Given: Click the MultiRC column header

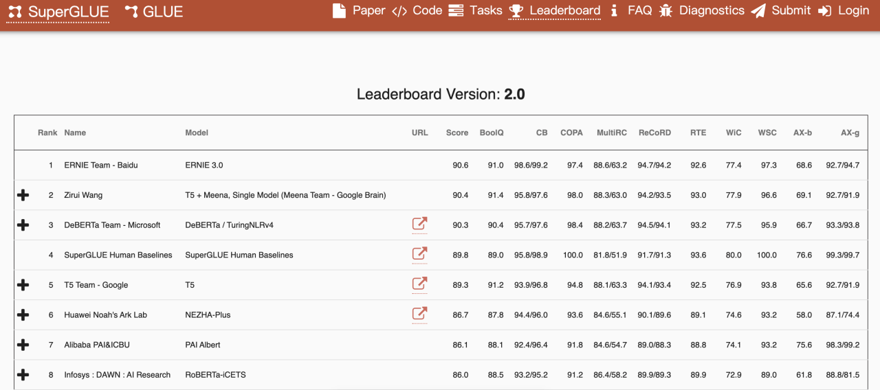Looking at the screenshot, I should [x=612, y=133].
